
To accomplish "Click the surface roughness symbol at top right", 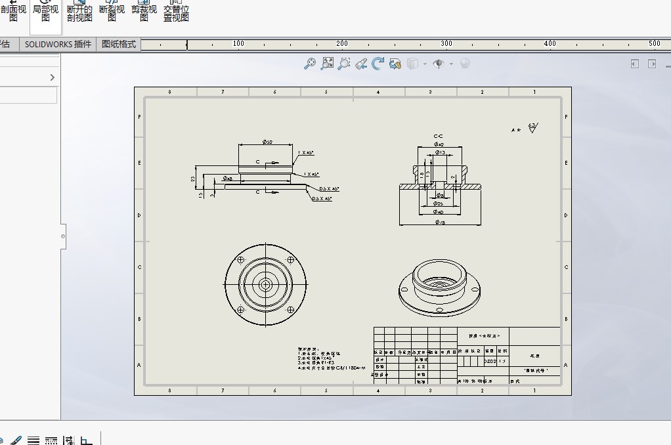I will click(532, 127).
